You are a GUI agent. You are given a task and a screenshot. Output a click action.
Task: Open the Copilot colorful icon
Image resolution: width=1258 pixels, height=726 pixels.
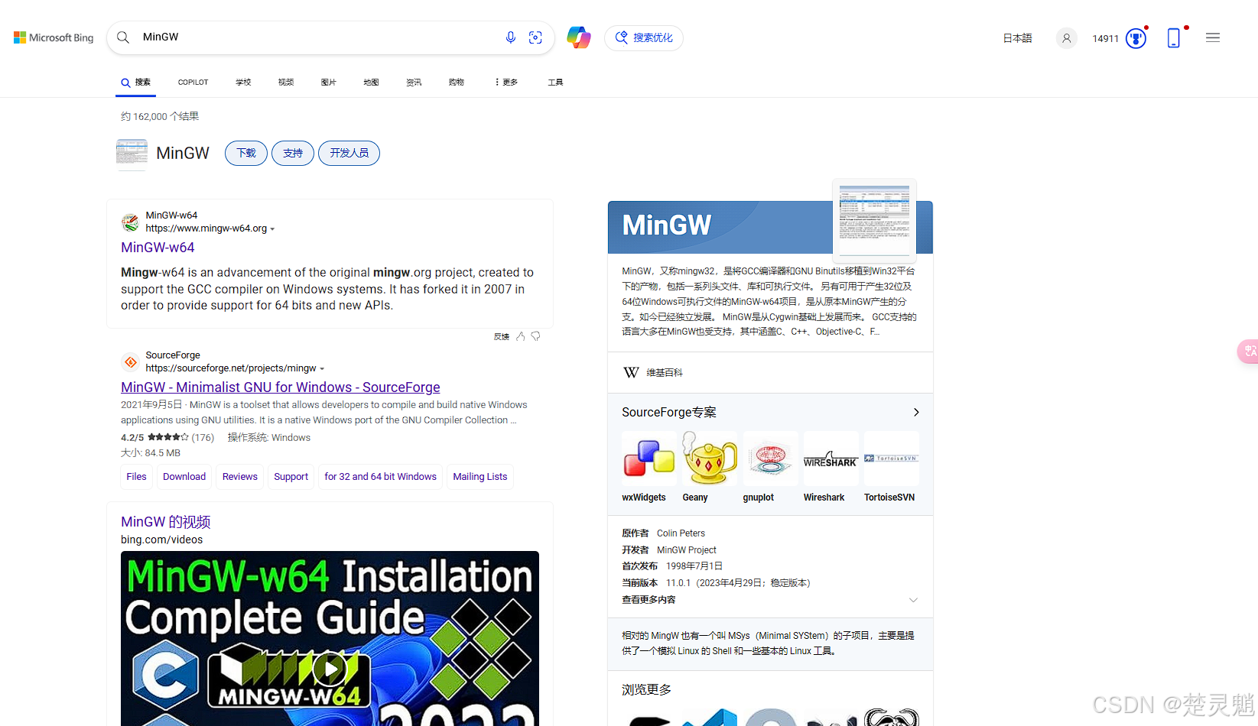[579, 37]
